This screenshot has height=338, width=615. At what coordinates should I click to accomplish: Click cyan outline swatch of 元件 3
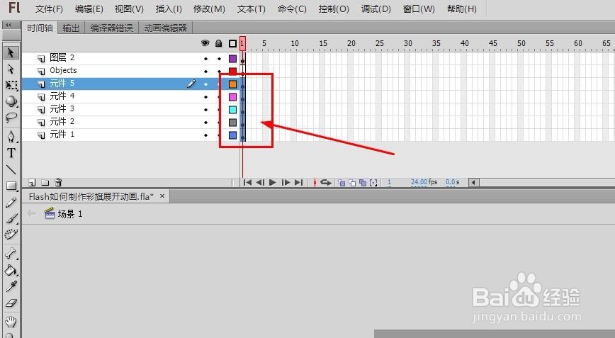pos(232,110)
